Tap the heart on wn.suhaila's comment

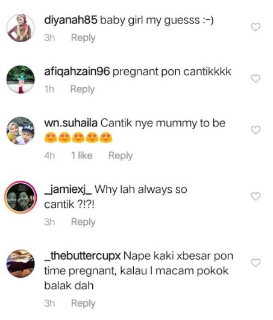(256, 130)
